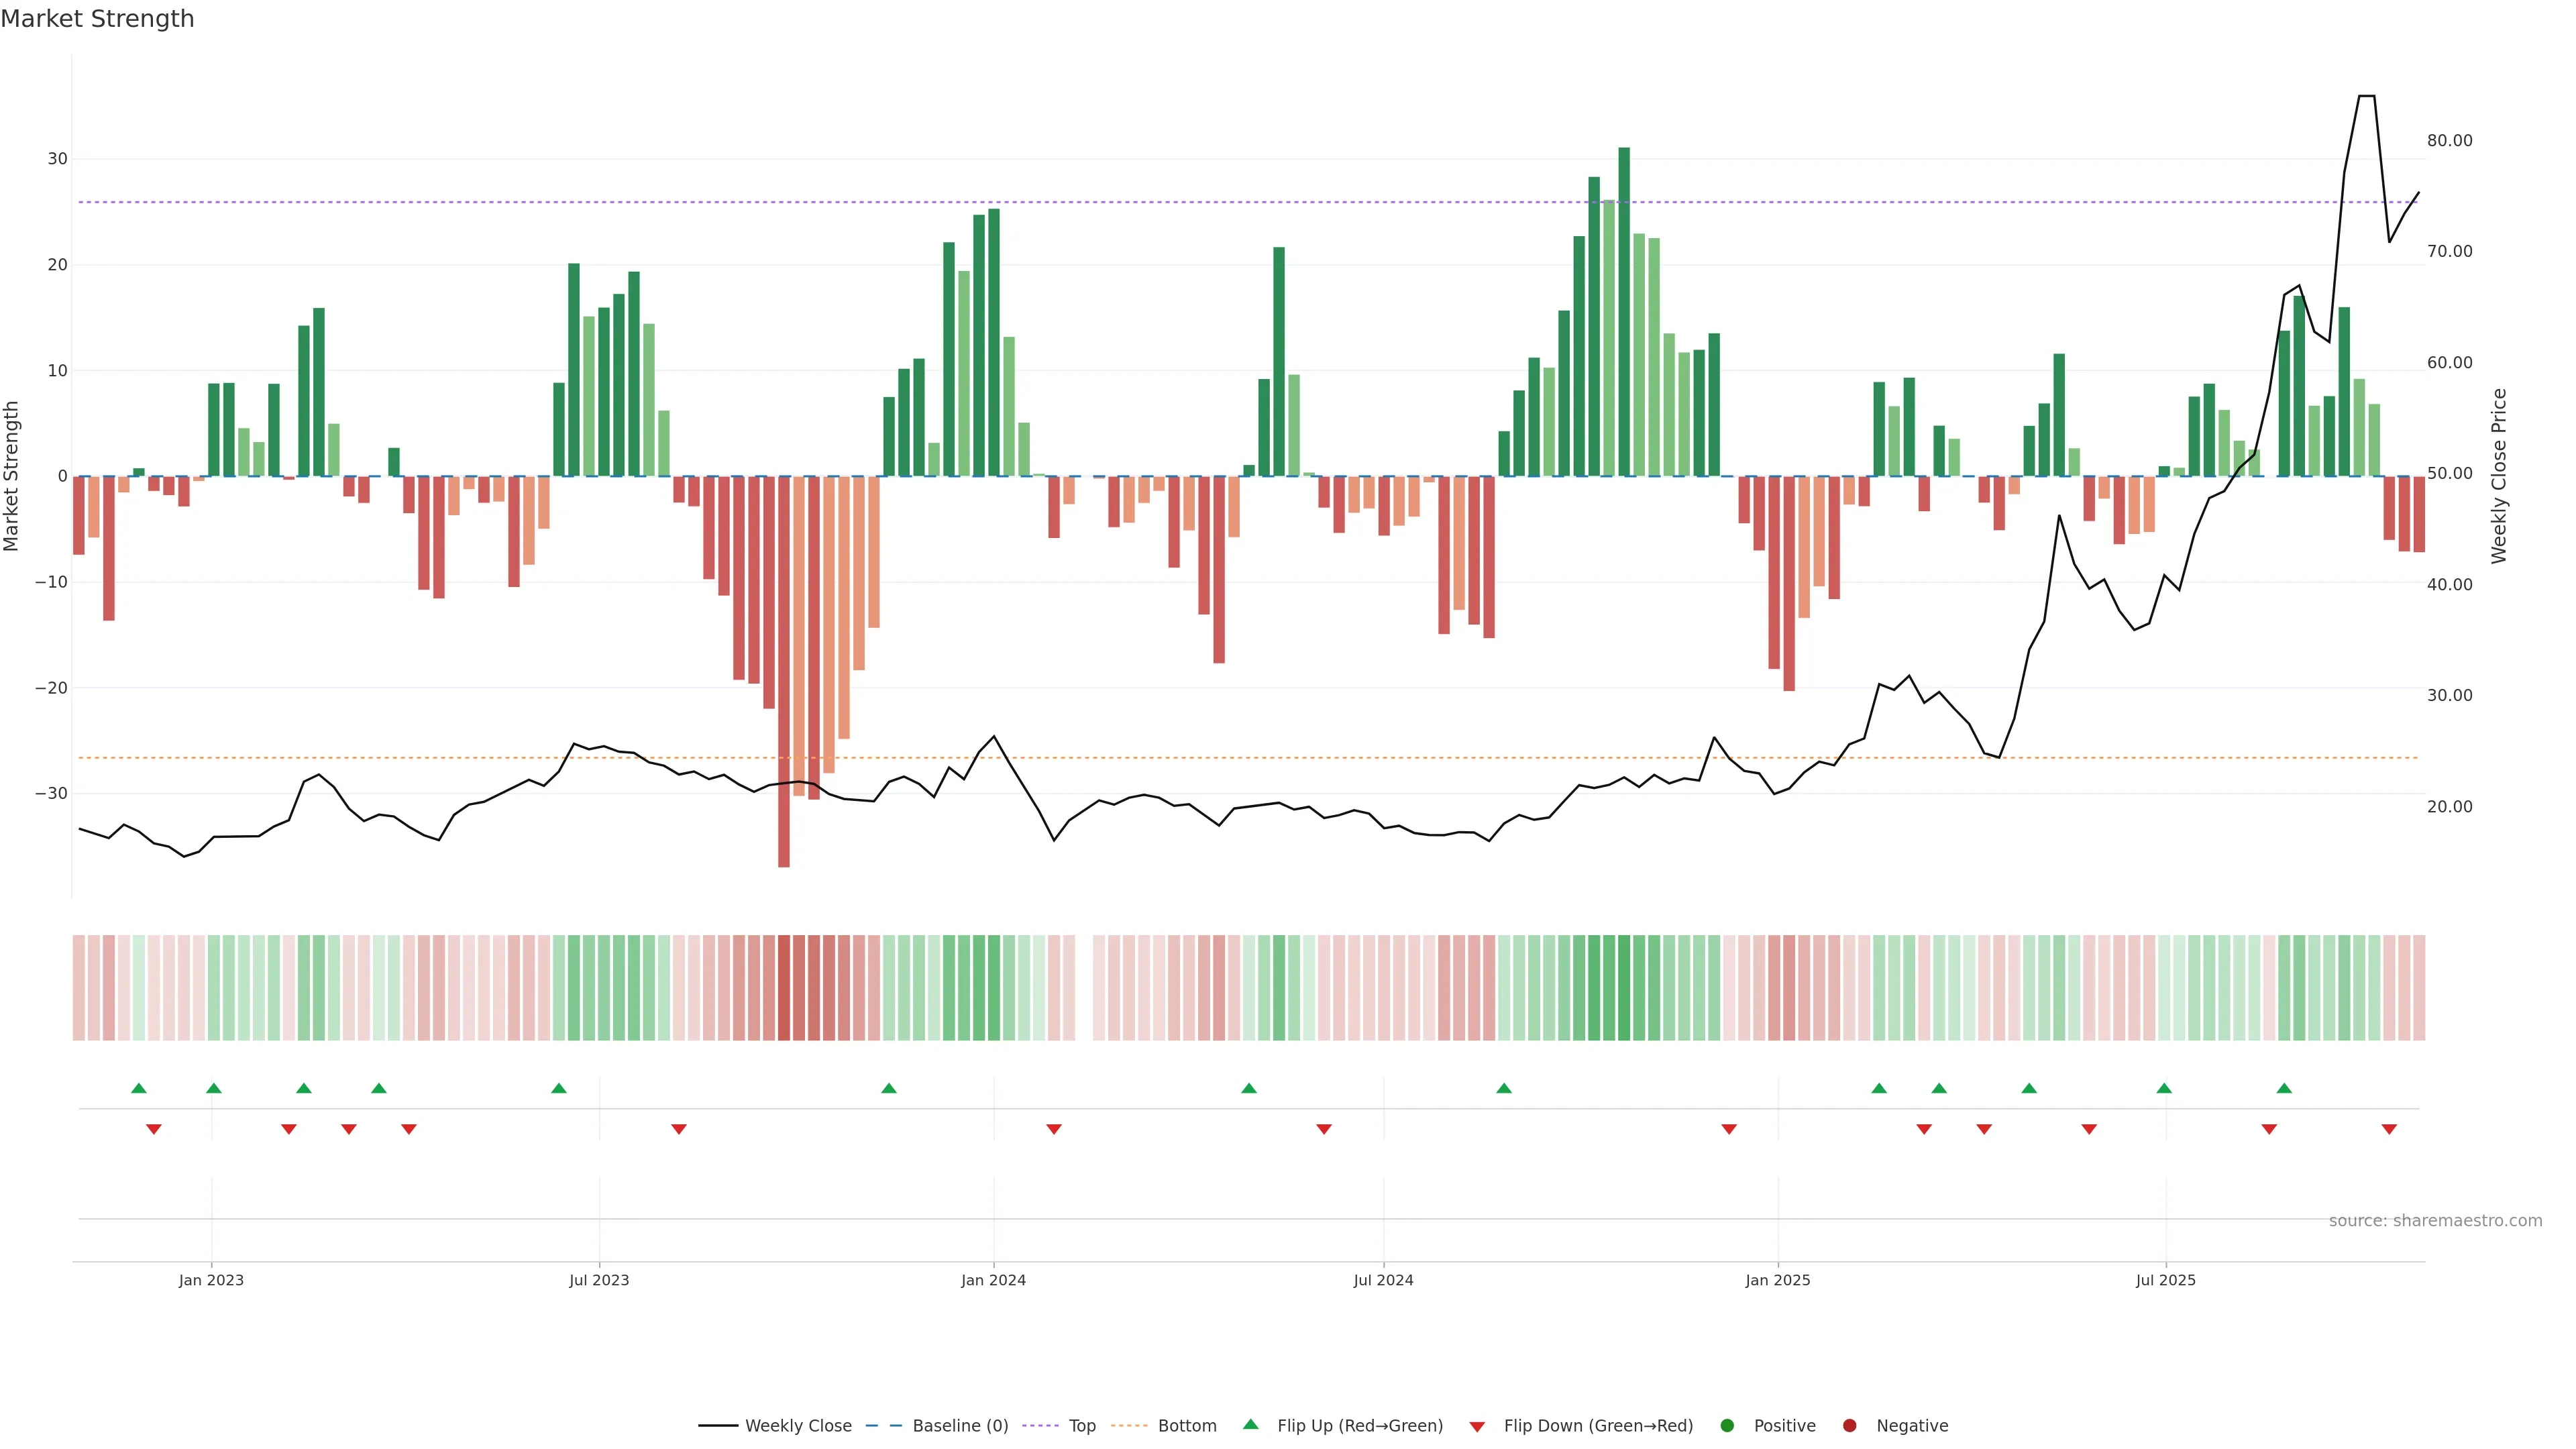The image size is (2576, 1449).
Task: Click the rightmost red flip-down triangle marker
Action: (x=2389, y=1129)
